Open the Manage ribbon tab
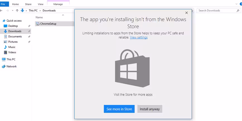The height and width of the screenshot is (121, 242). point(58,4)
